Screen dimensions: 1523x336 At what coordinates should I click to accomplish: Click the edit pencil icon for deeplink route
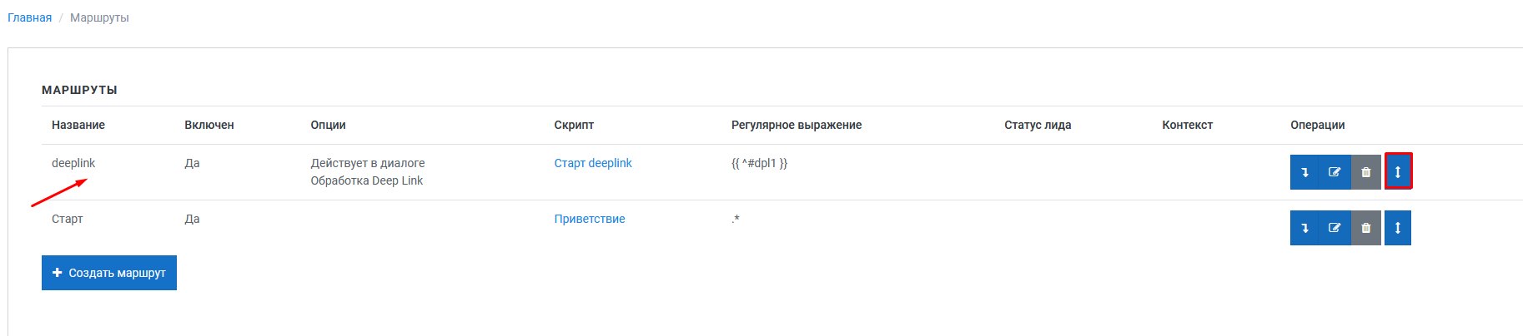click(x=1335, y=172)
